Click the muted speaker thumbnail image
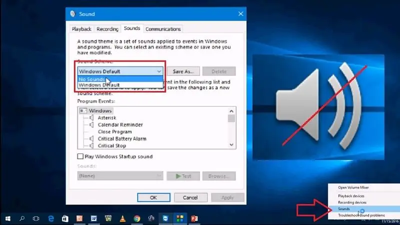 coord(318,107)
